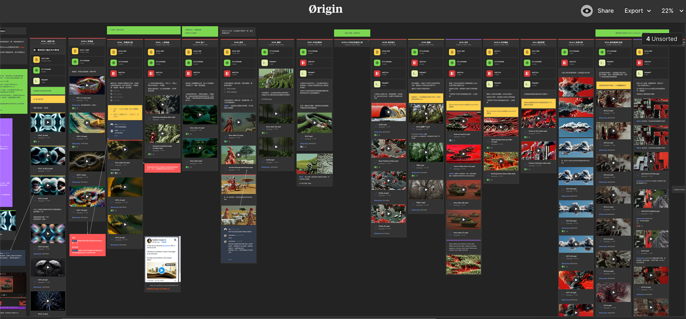Screen dimensions: 686x319
Task: Open the SC10-2 yellow board icon
Action: point(490,52)
